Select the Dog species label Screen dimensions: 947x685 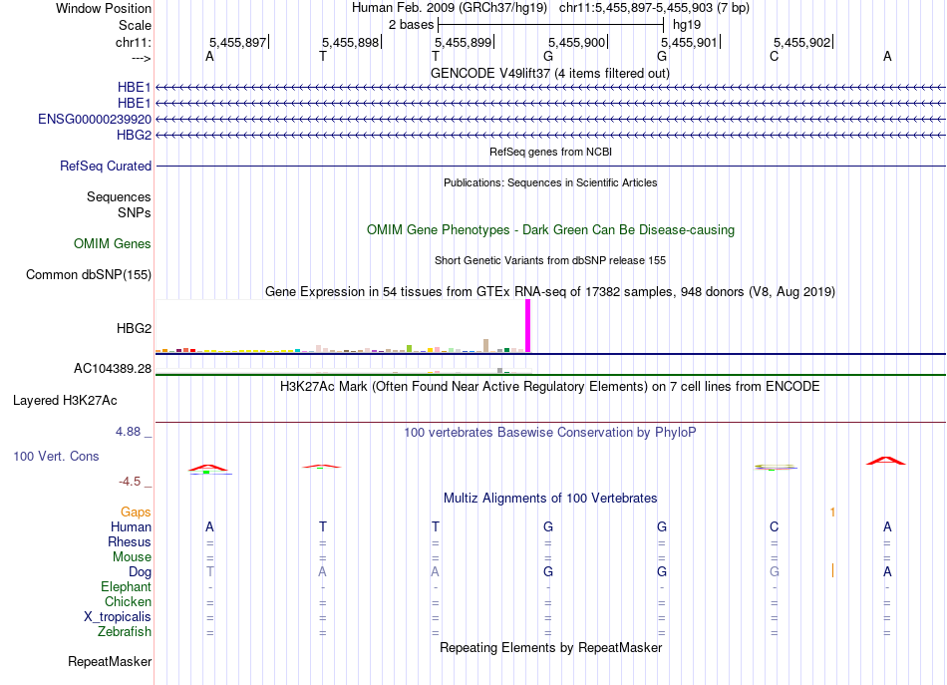(140, 571)
